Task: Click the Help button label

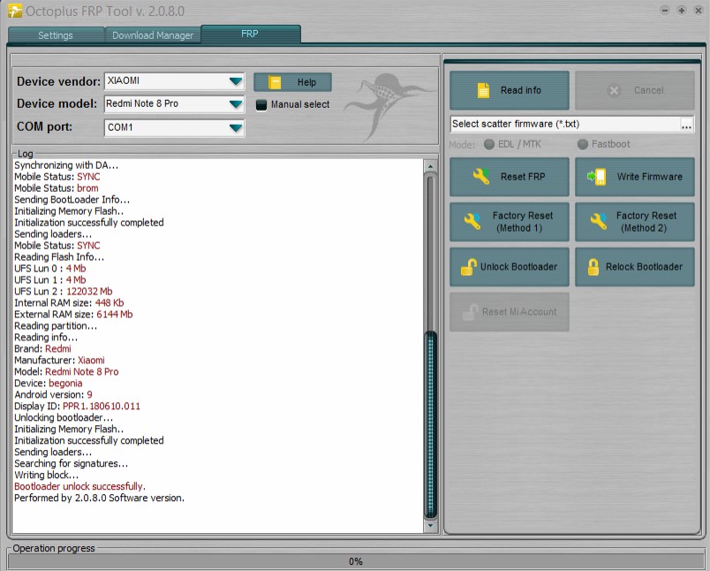Action: (x=306, y=82)
